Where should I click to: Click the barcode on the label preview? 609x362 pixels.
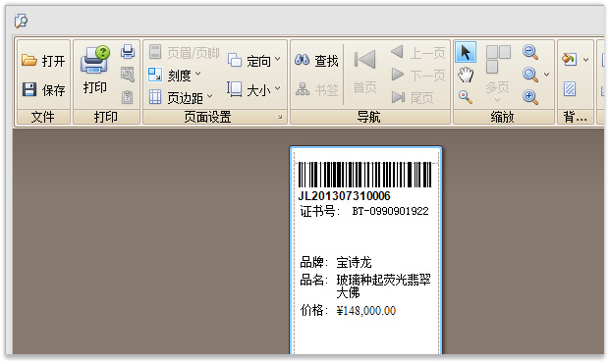(x=364, y=175)
